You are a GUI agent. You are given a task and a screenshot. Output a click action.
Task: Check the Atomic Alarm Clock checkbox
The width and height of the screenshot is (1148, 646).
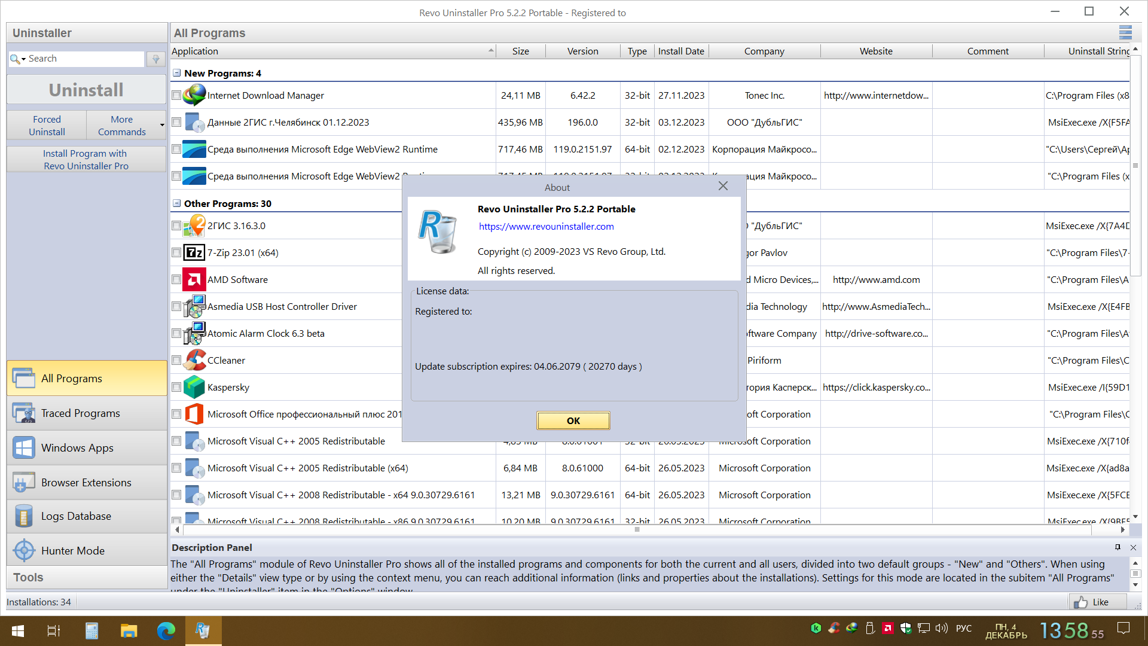click(176, 333)
